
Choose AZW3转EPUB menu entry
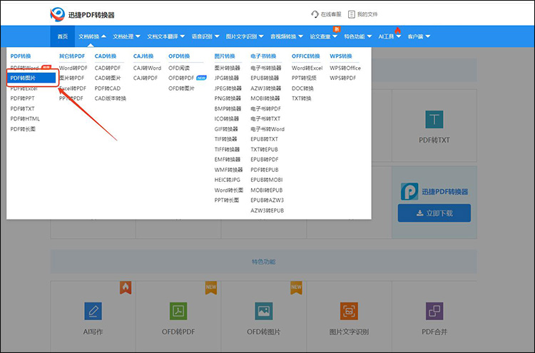tap(267, 210)
